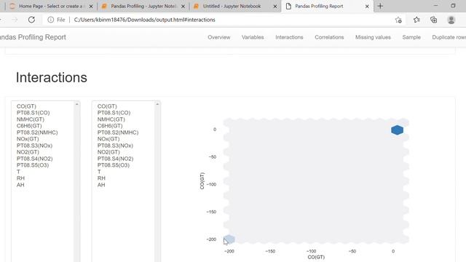
Task: Choose NMHC(GT) in the second variable list
Action: 111,119
